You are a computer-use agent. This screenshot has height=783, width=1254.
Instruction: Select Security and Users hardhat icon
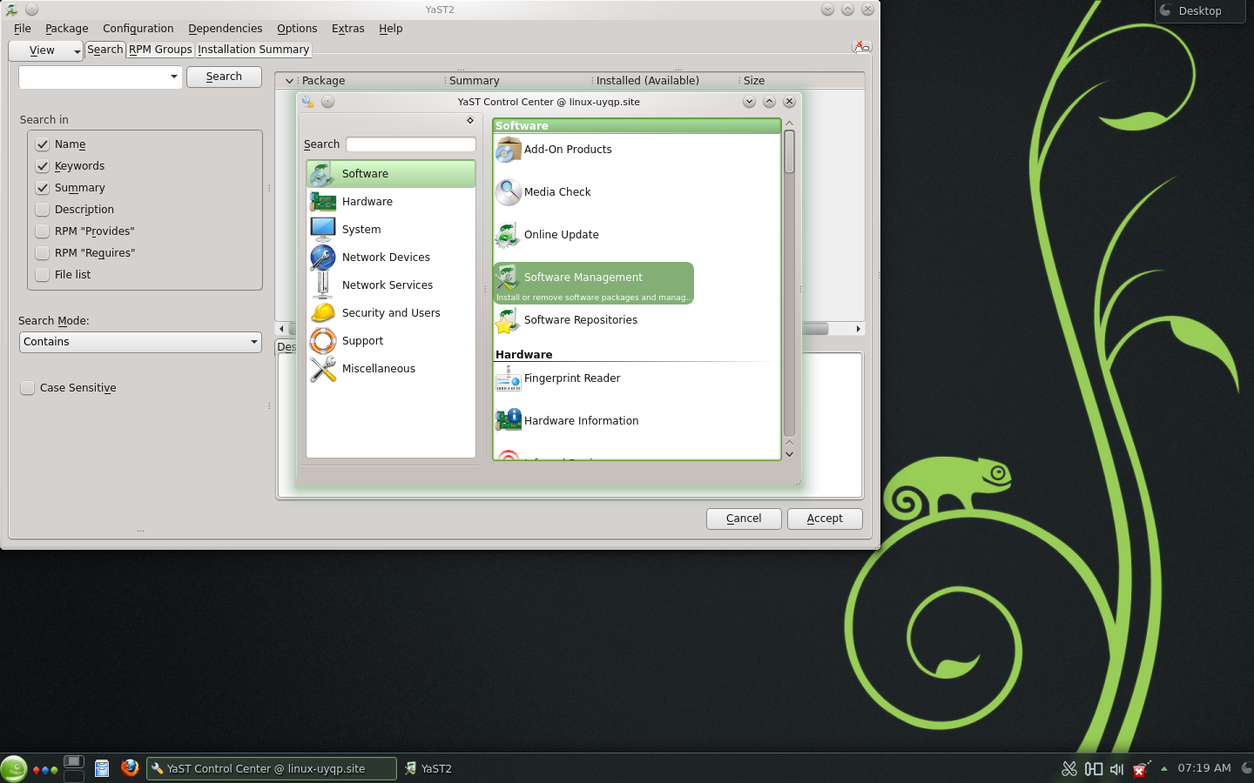pos(323,313)
